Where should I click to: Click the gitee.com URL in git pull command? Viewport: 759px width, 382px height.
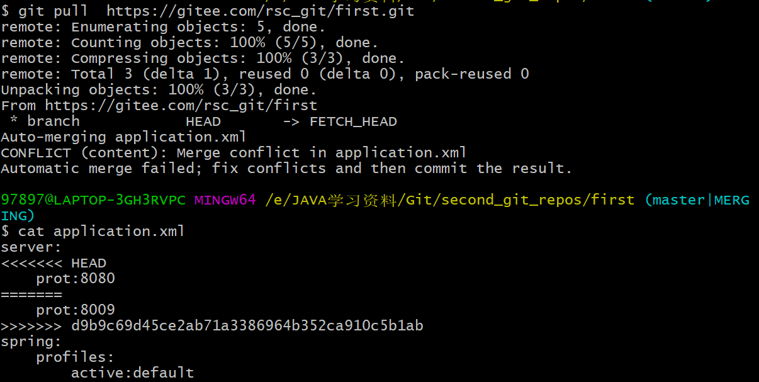point(261,11)
